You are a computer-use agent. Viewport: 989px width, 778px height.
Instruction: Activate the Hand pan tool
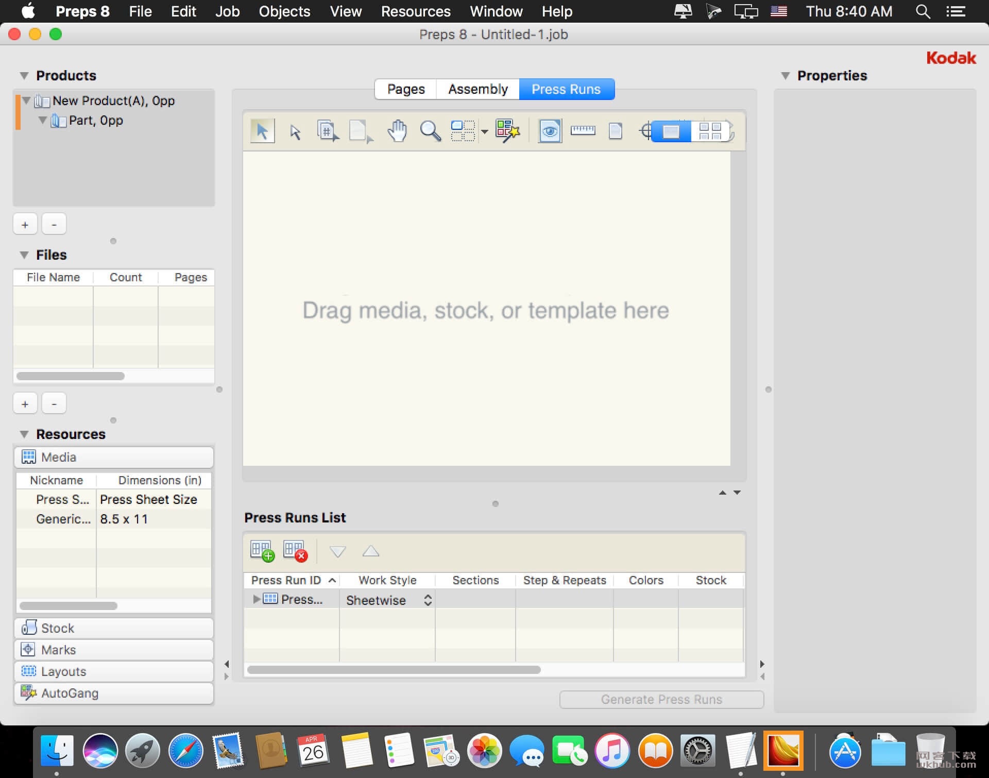point(397,131)
